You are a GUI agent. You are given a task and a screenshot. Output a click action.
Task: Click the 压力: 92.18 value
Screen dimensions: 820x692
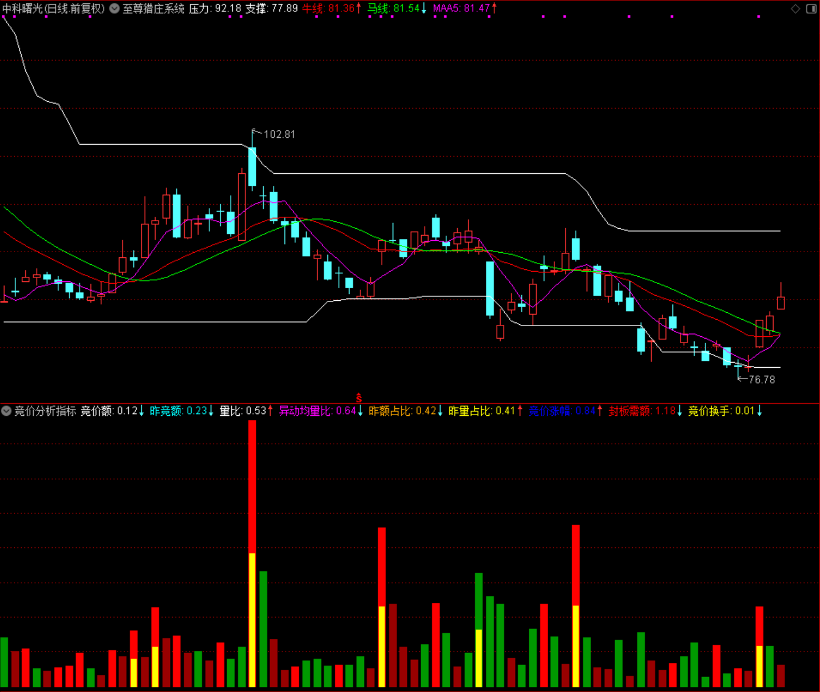pos(215,9)
